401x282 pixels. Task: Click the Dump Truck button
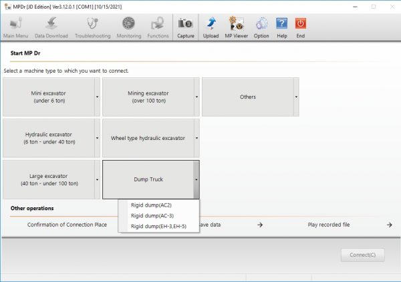coord(148,179)
